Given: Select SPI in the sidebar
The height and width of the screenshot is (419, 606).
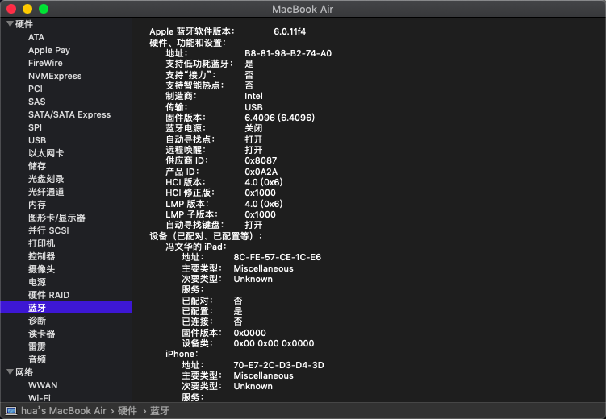Looking at the screenshot, I should point(35,127).
